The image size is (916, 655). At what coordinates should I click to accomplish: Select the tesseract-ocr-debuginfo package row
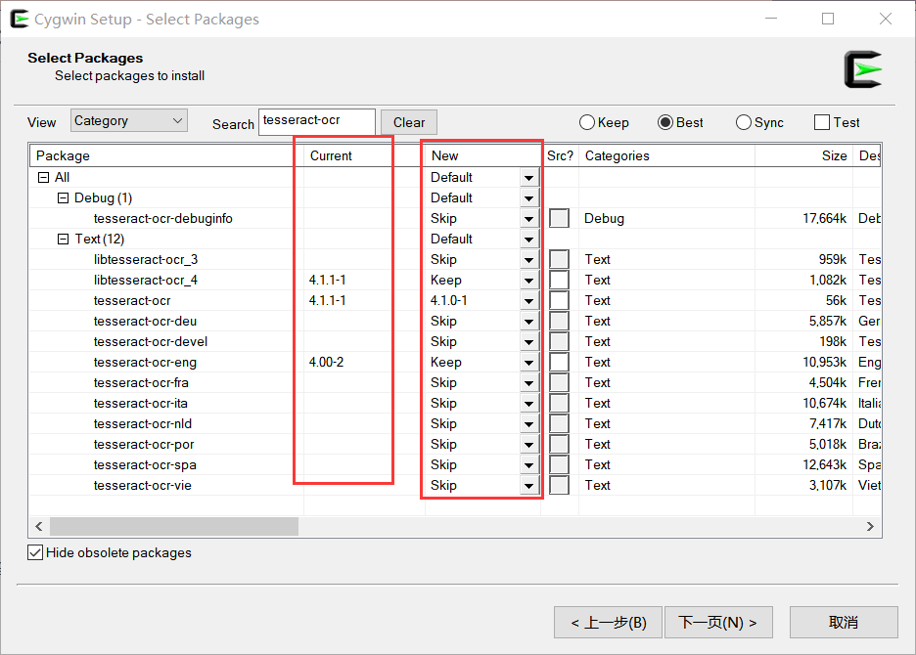(x=455, y=218)
